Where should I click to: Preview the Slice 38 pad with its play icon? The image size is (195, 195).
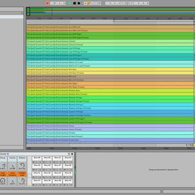[47, 185]
